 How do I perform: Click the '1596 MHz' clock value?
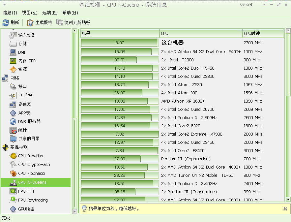[253, 93]
